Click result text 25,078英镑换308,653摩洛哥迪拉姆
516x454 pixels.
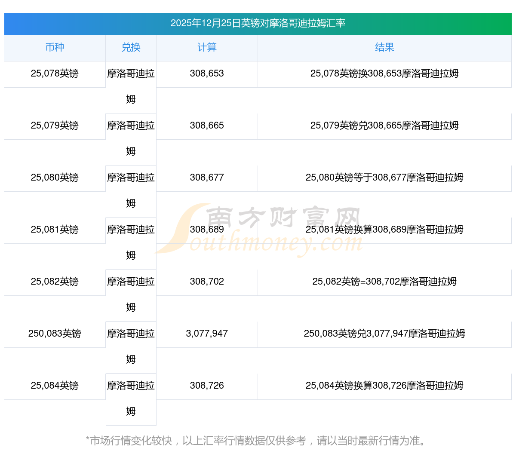click(384, 74)
